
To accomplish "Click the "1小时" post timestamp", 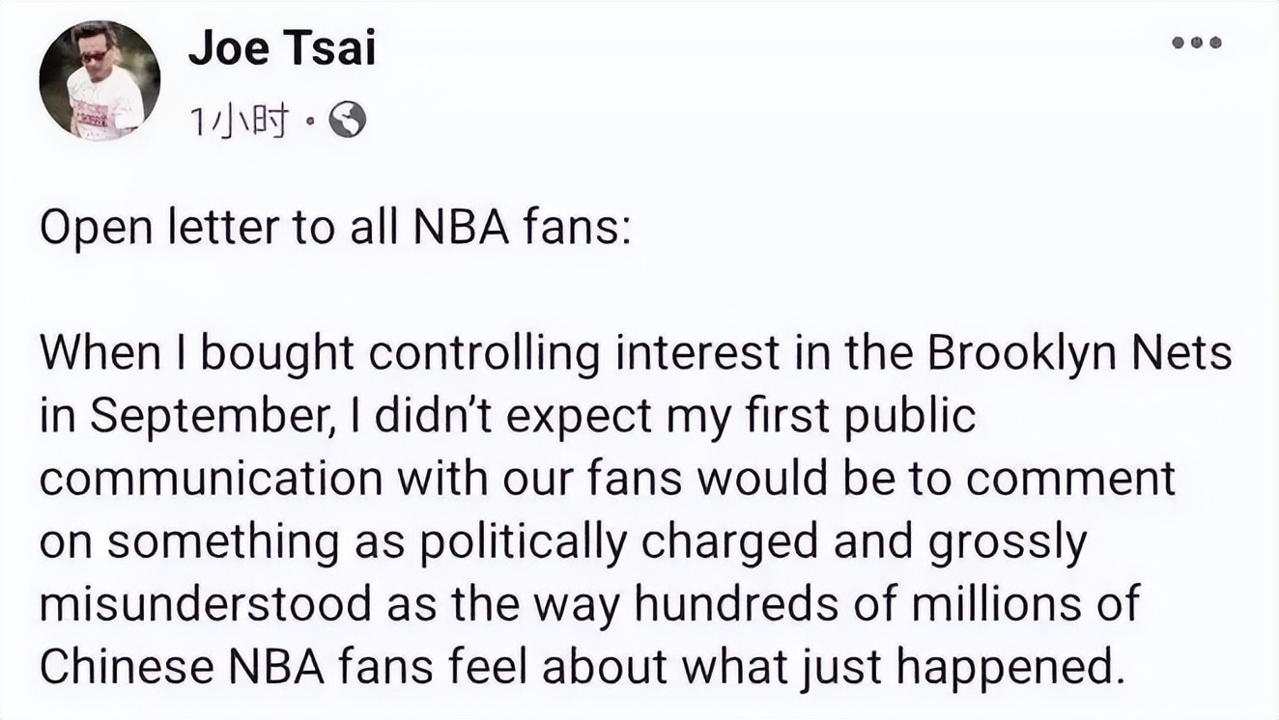I will [238, 122].
